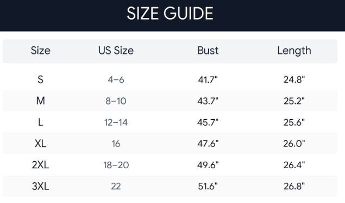Select the S size row label

coord(41,79)
